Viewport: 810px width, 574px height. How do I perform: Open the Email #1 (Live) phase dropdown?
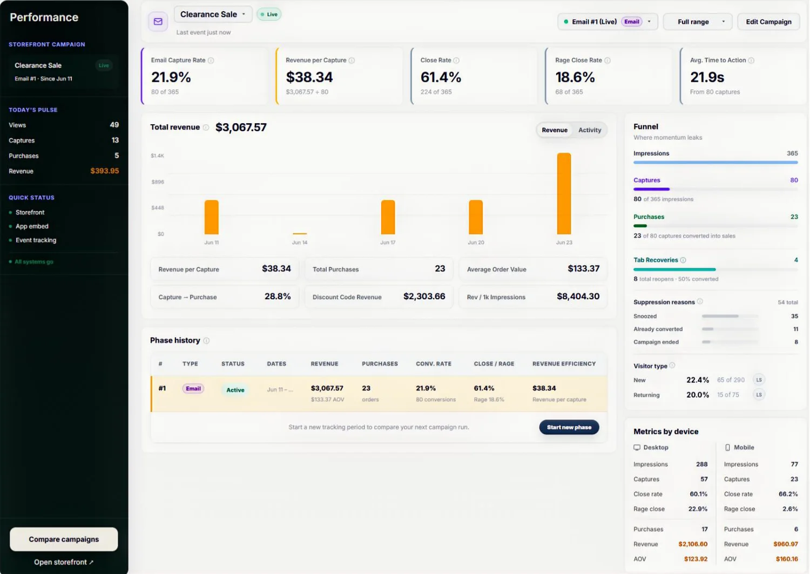(x=607, y=22)
